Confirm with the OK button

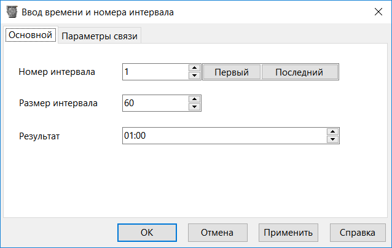(x=146, y=233)
